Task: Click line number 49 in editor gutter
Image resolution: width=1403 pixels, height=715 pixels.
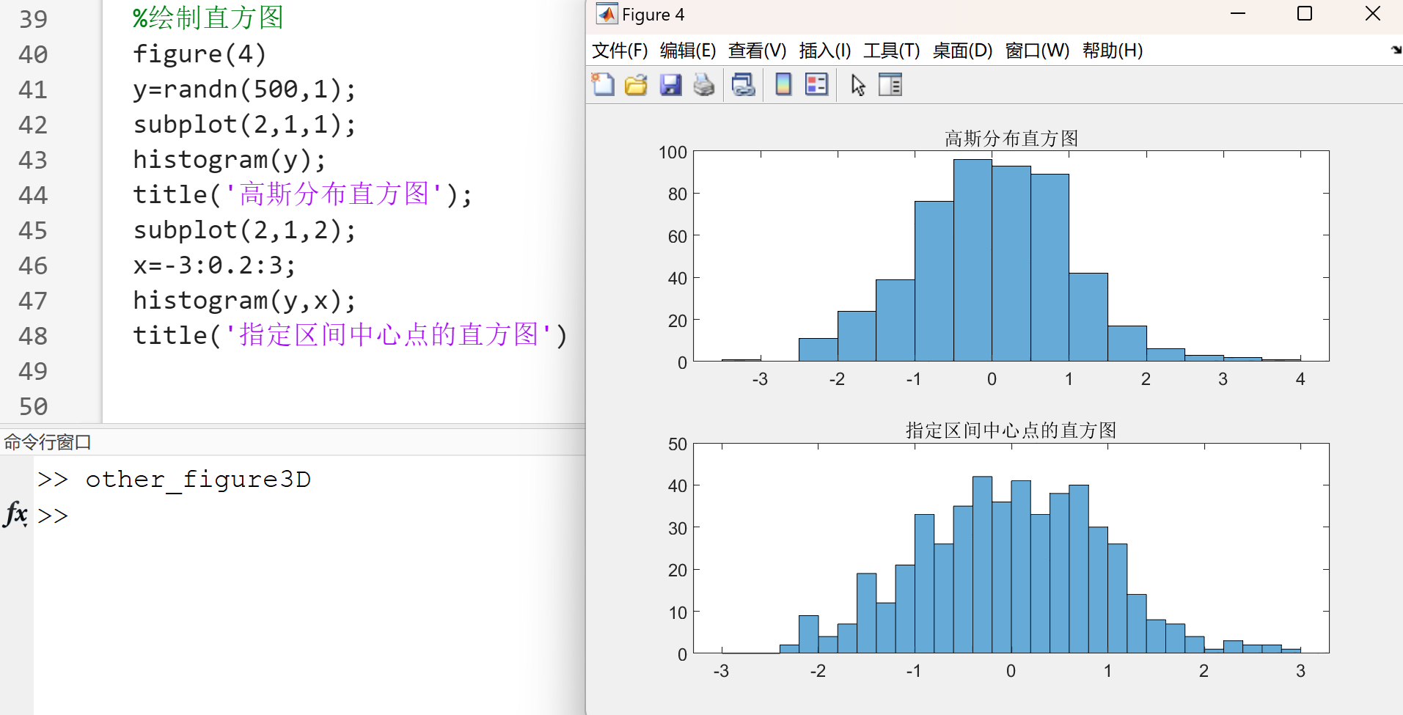Action: [x=33, y=371]
